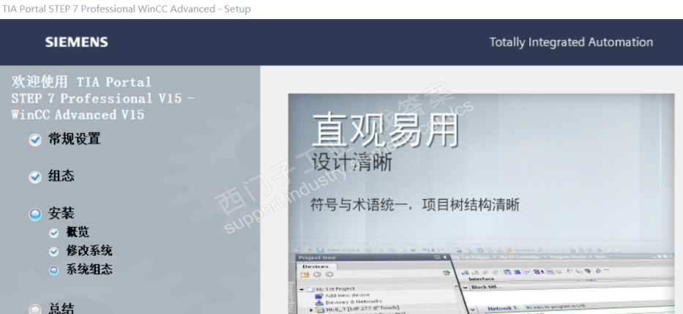Click the 设计清晰 subheading in banner
Viewport: 683px width, 314px height.
(352, 162)
